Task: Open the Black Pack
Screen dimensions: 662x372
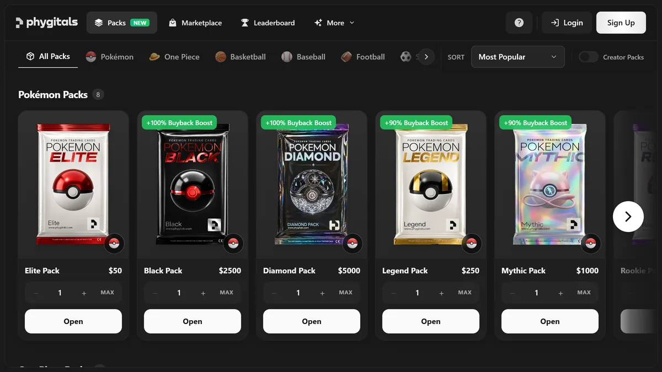Action: point(193,321)
